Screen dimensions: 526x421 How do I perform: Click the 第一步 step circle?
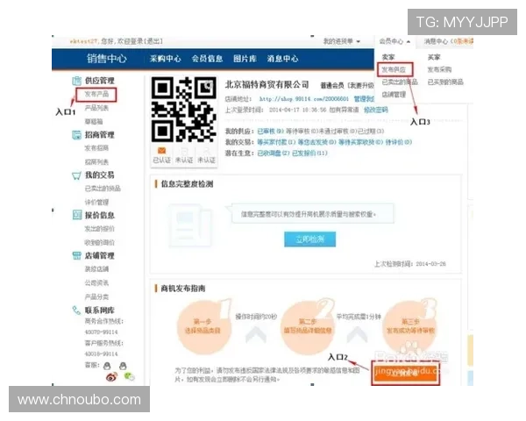pos(203,326)
